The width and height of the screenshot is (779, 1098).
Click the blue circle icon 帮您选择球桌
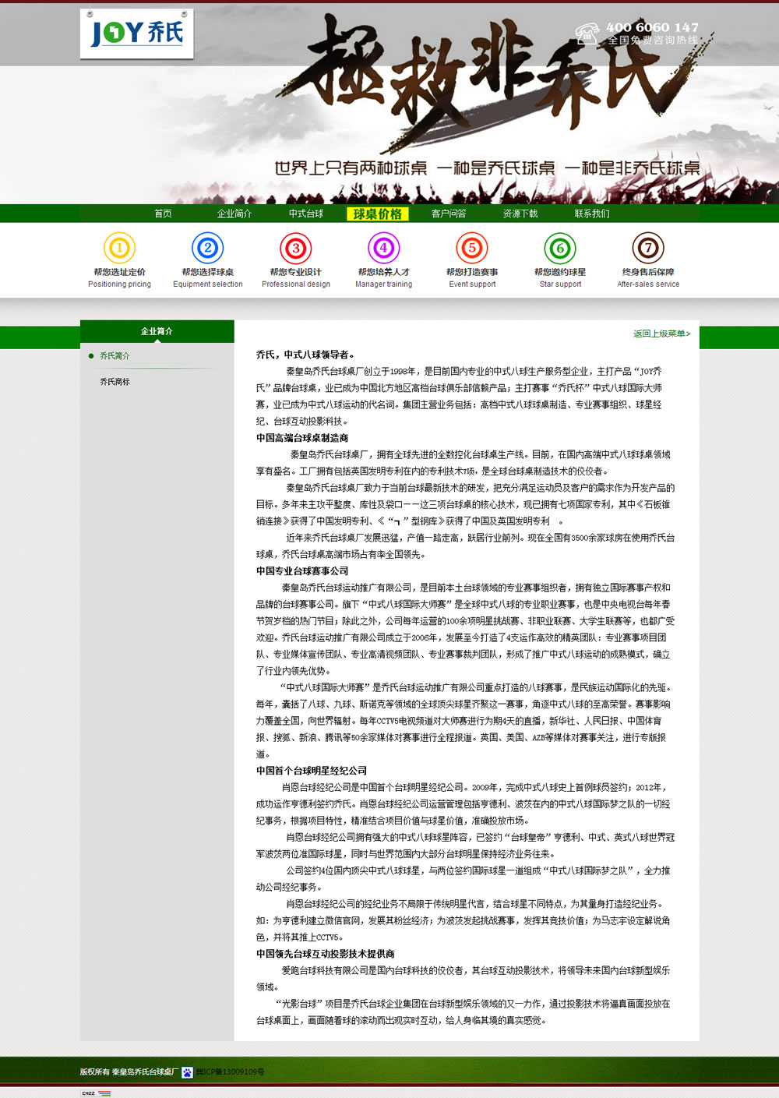pos(207,249)
